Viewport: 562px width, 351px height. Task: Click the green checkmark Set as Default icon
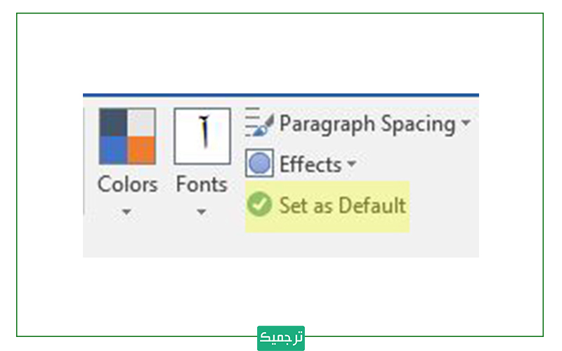coord(259,204)
